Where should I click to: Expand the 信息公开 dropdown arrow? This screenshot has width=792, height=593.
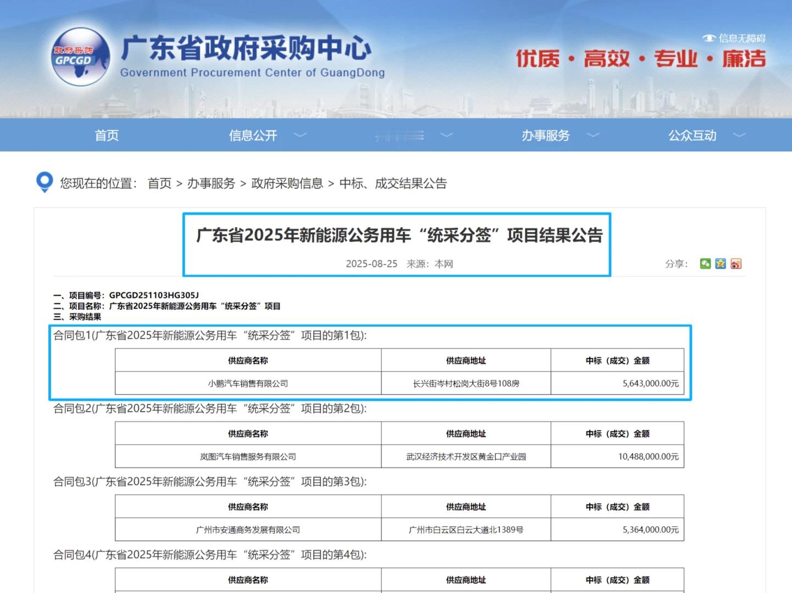[300, 136]
